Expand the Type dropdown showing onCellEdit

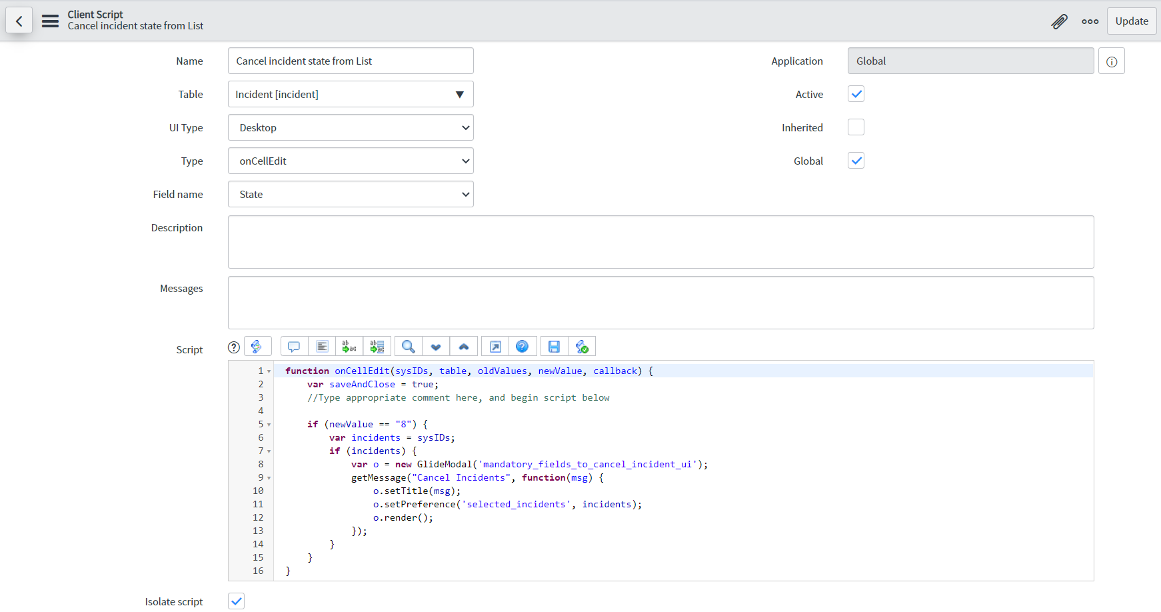[x=351, y=161]
